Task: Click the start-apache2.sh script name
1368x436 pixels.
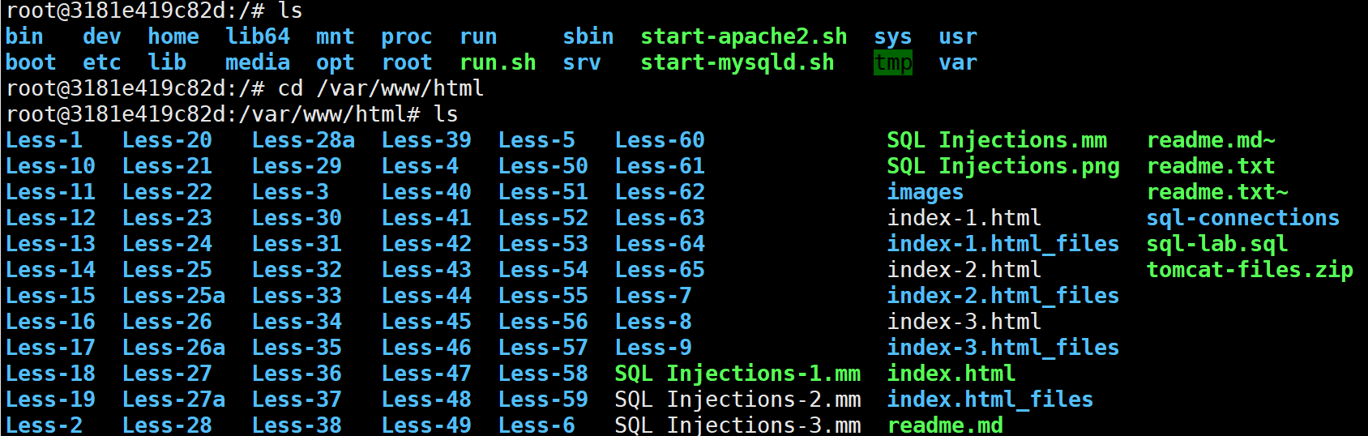Action: point(743,36)
